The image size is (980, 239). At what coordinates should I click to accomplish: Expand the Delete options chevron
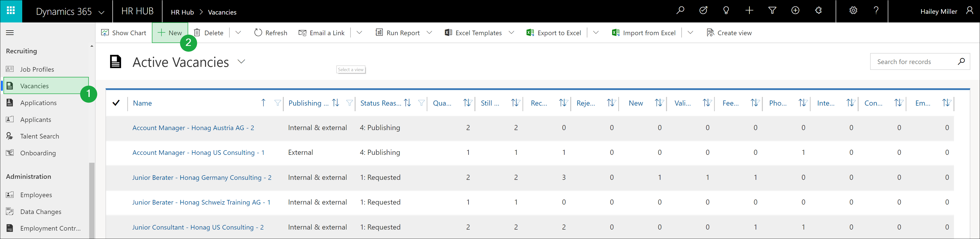pyautogui.click(x=238, y=33)
